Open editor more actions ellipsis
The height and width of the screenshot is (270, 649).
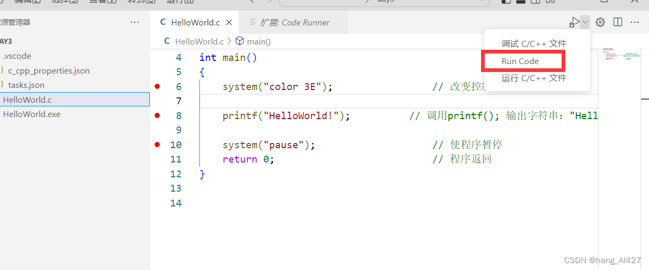pyautogui.click(x=635, y=22)
